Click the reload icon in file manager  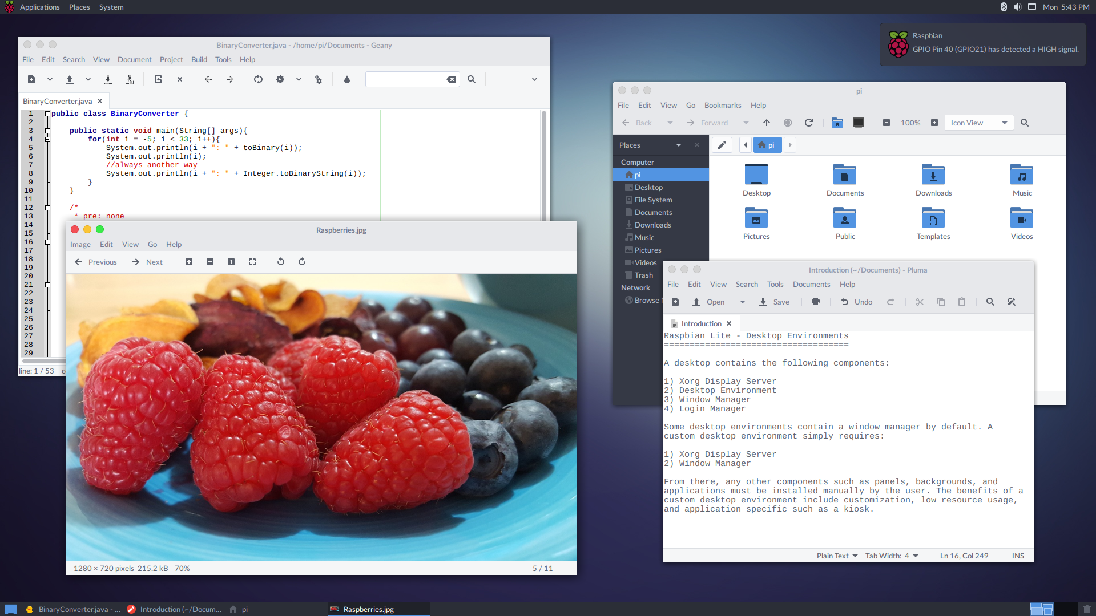pos(808,123)
